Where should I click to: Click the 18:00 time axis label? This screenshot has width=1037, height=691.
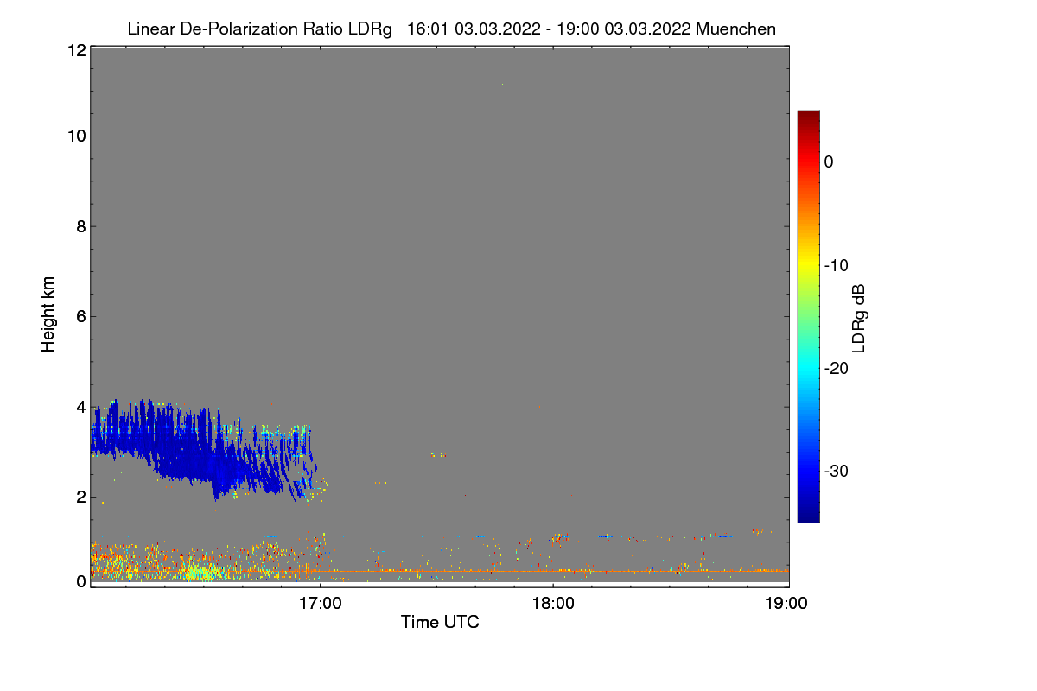click(553, 604)
